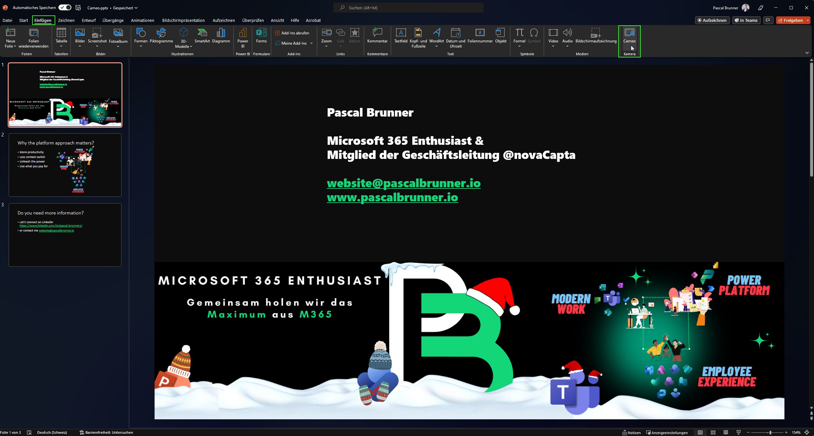The image size is (814, 436).
Task: Switch to slide sorter view
Action: coord(713,432)
